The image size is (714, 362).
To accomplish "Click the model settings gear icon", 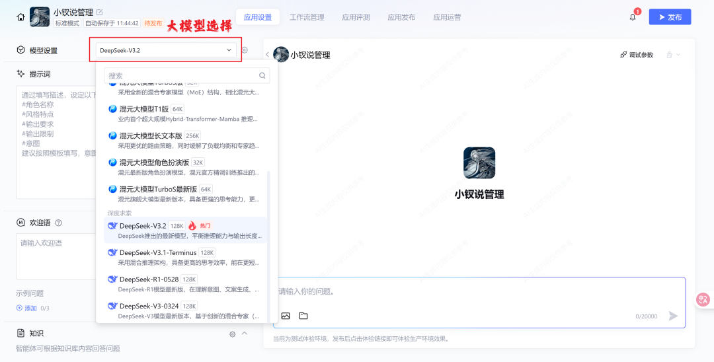I will tap(245, 50).
